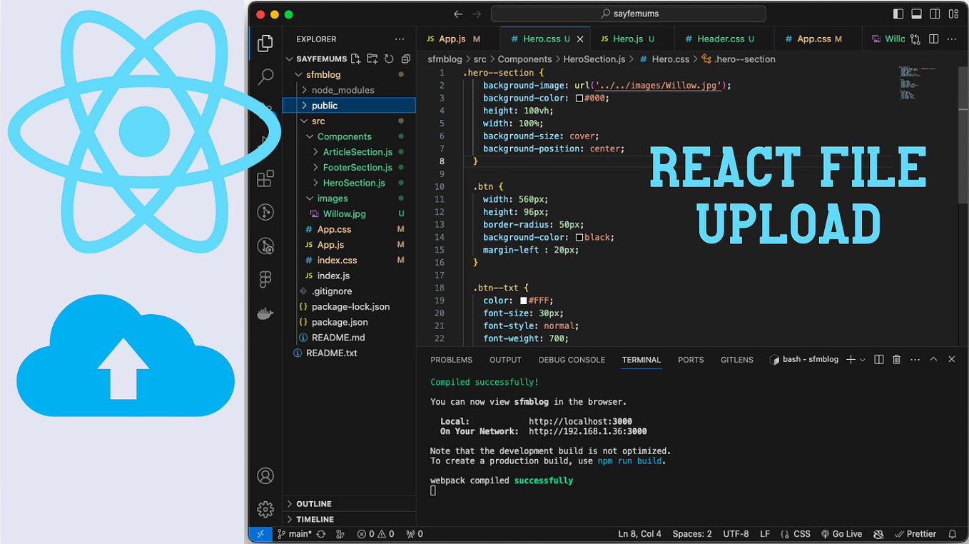Open the Accounts icon

(265, 475)
